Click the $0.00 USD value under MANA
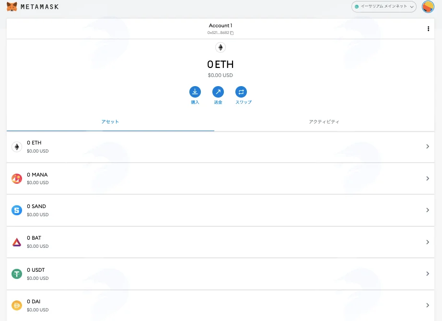 [x=38, y=183]
